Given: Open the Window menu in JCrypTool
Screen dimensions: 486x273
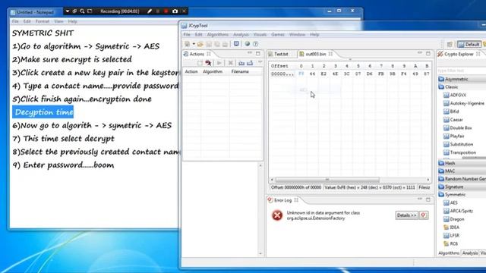Looking at the screenshot, I should click(297, 35).
